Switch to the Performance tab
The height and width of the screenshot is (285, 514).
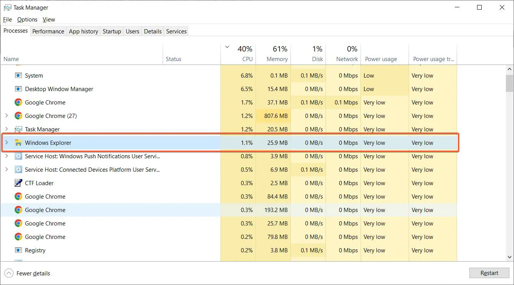(x=48, y=31)
